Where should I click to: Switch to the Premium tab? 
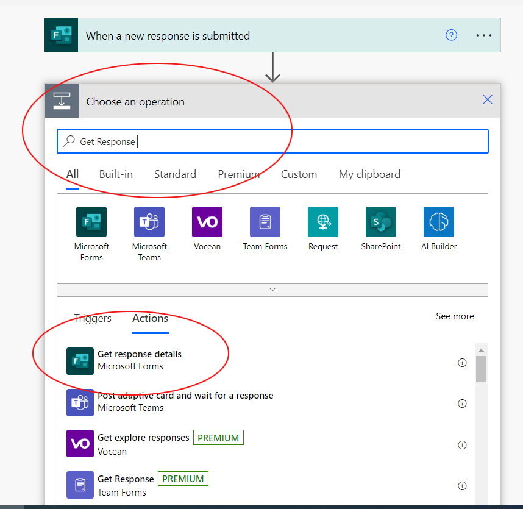[x=239, y=174]
